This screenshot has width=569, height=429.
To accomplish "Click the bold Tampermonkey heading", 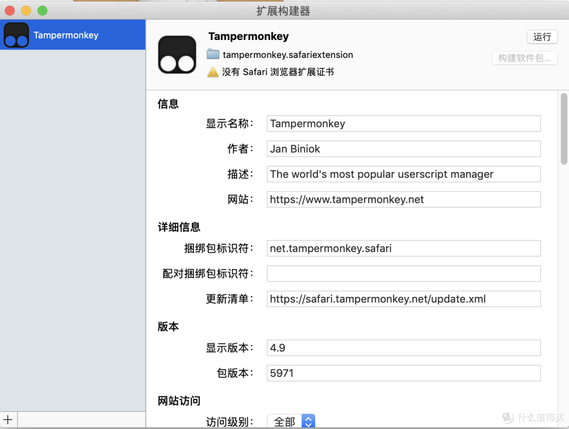I will (x=249, y=36).
